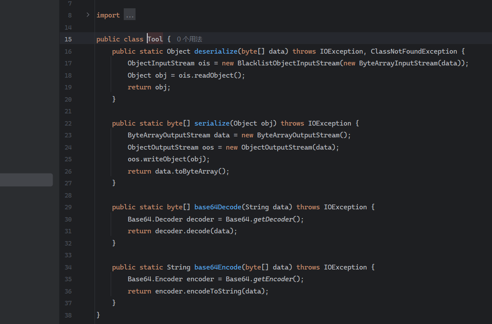This screenshot has width=492, height=324.
Task: Click the getDecoder method call
Action: tap(272, 219)
